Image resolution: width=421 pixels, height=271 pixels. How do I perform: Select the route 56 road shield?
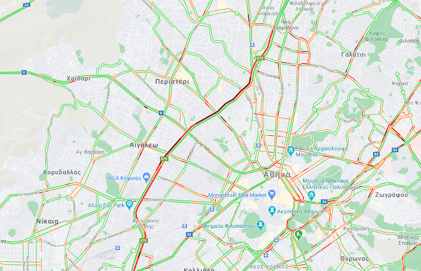(189, 235)
